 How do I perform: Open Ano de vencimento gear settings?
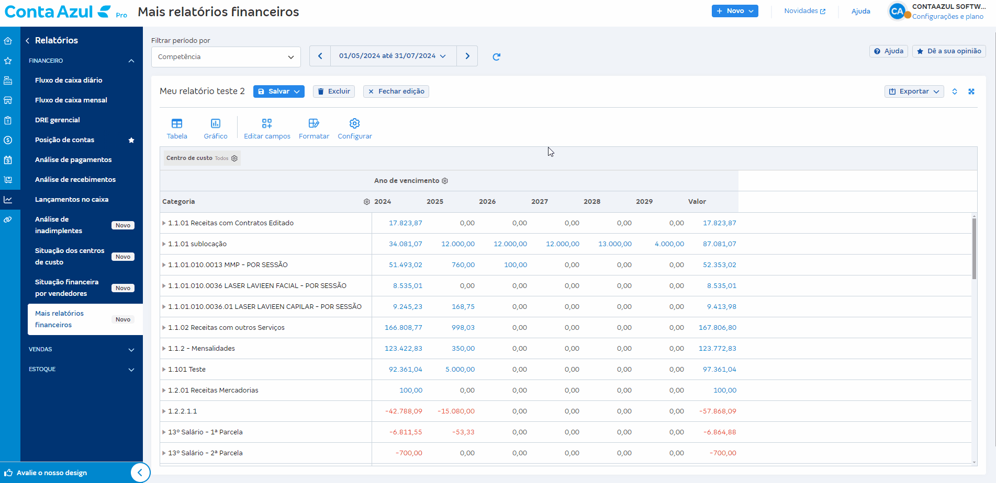(x=445, y=181)
